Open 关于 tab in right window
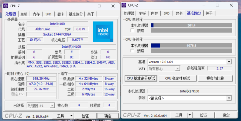 tap(209, 13)
